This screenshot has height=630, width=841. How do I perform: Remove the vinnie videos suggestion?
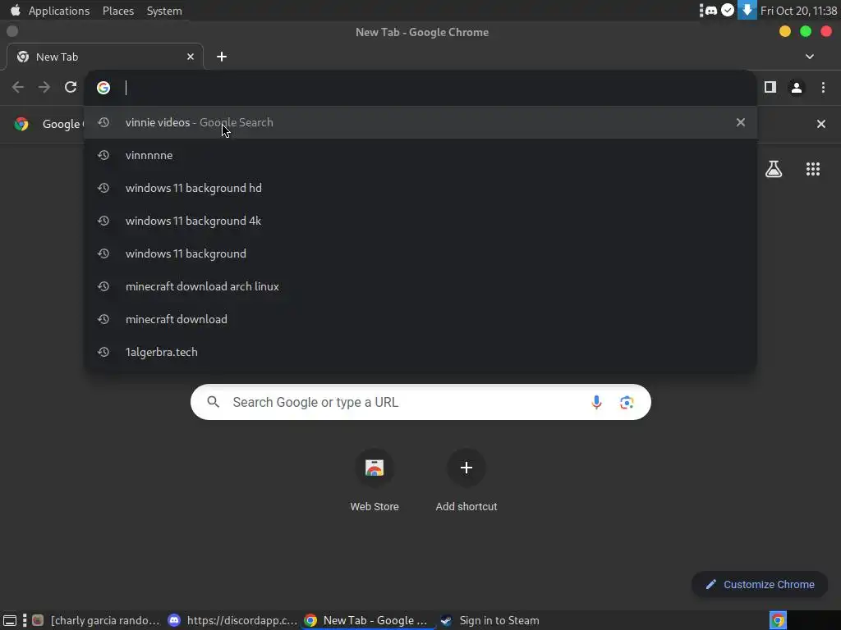coord(741,122)
